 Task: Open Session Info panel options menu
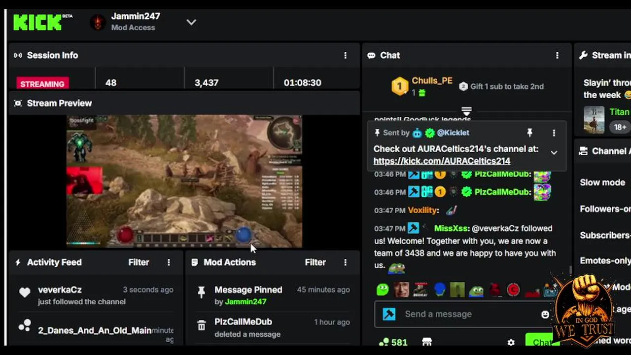pos(345,55)
